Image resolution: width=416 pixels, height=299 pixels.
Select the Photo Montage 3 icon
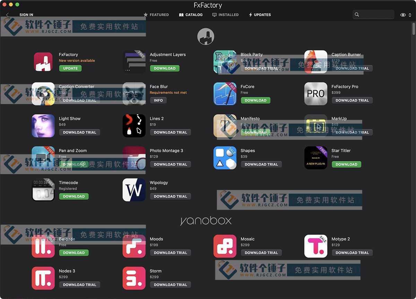click(134, 157)
